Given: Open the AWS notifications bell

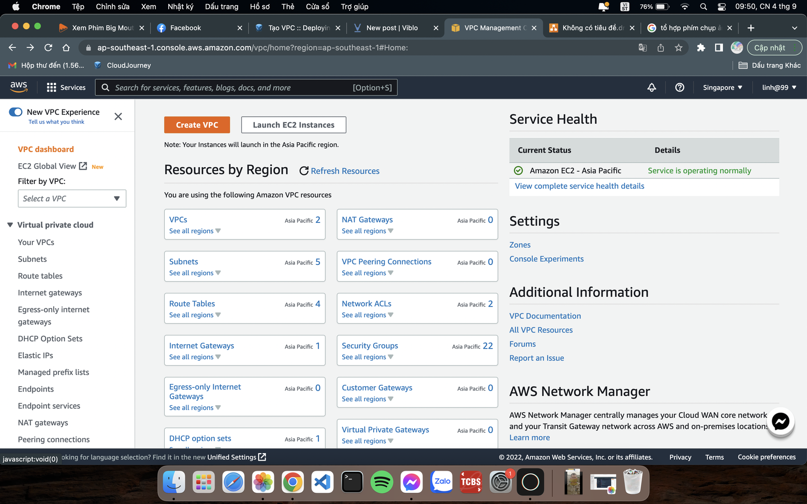Looking at the screenshot, I should [x=651, y=88].
